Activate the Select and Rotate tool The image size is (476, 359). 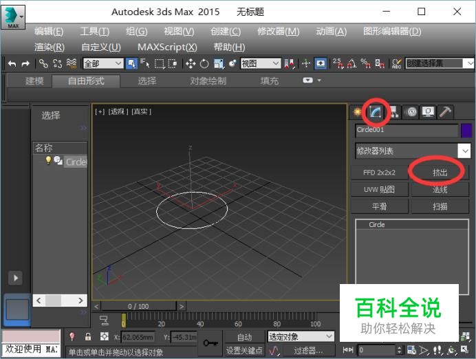click(204, 64)
